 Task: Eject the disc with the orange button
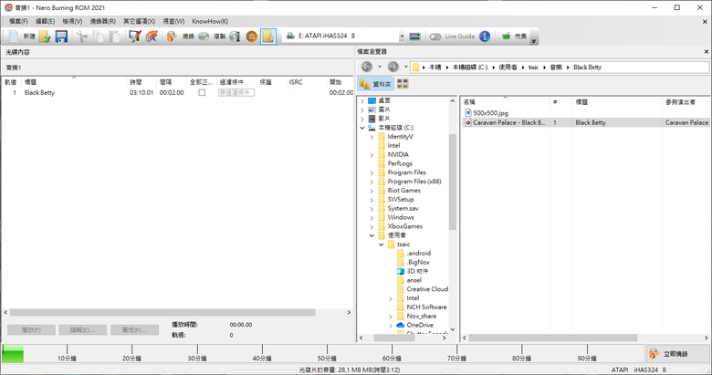tap(252, 36)
